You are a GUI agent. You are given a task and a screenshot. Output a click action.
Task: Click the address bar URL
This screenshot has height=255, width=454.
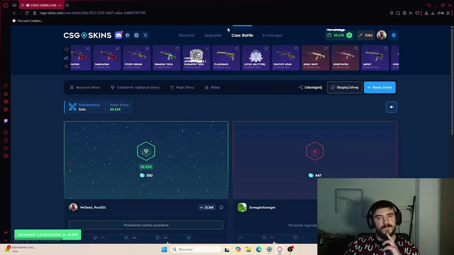(x=92, y=13)
